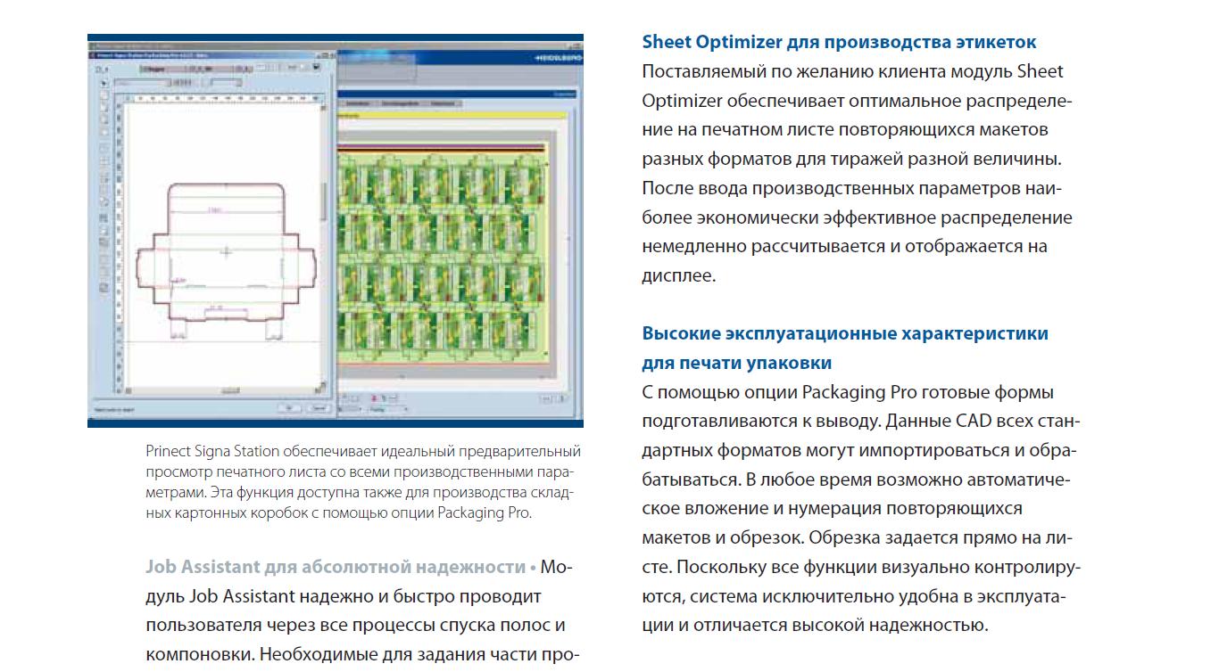The width and height of the screenshot is (1219, 672).
Task: Click the heading 'Job Assistant для абсолютной надежности'
Action: click(x=336, y=567)
